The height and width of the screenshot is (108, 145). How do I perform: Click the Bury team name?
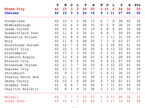9,41
